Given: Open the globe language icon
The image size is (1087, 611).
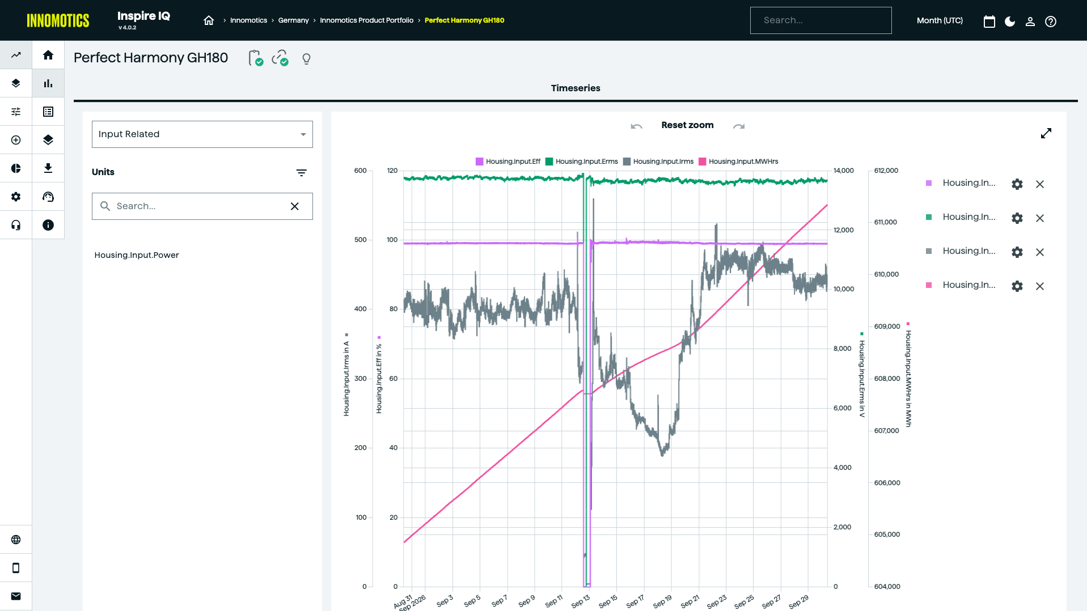Looking at the screenshot, I should (16, 540).
